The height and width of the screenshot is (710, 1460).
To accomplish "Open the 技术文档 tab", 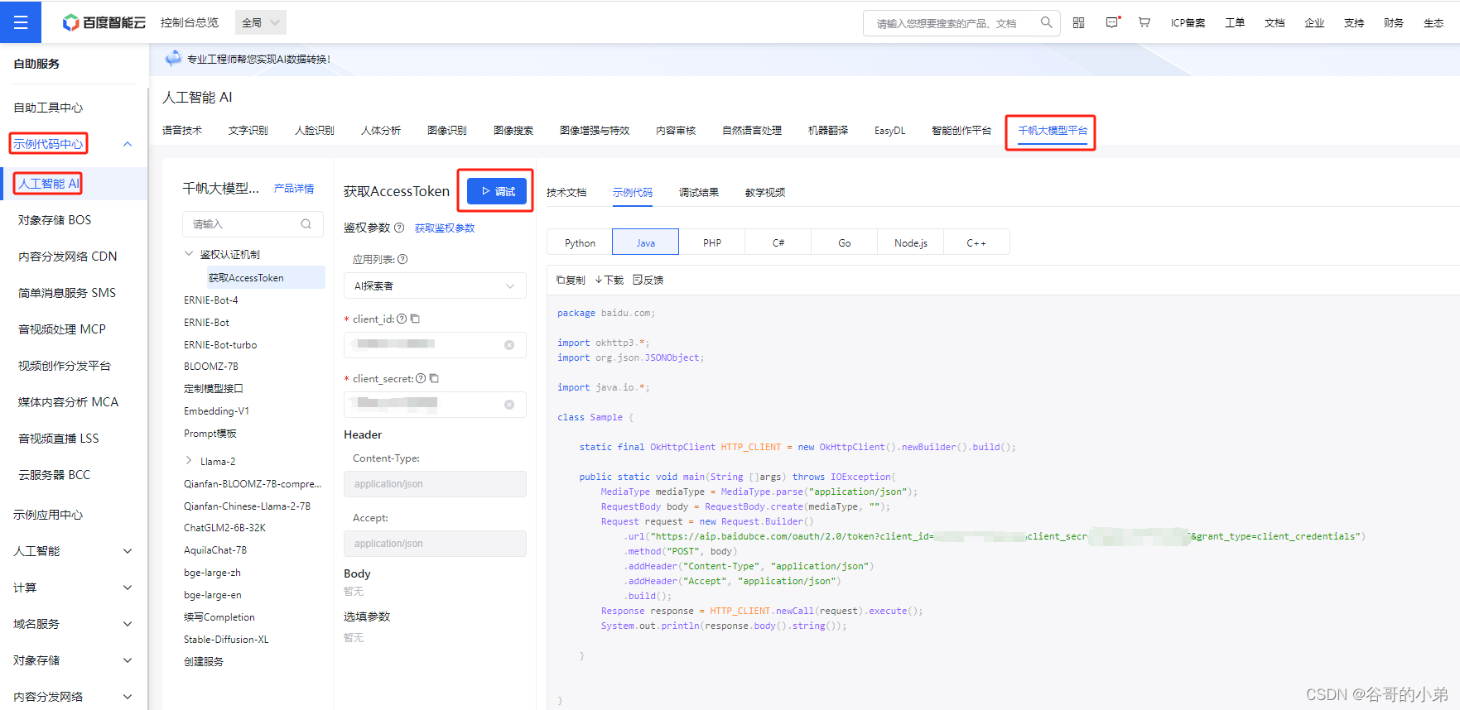I will tap(566, 193).
